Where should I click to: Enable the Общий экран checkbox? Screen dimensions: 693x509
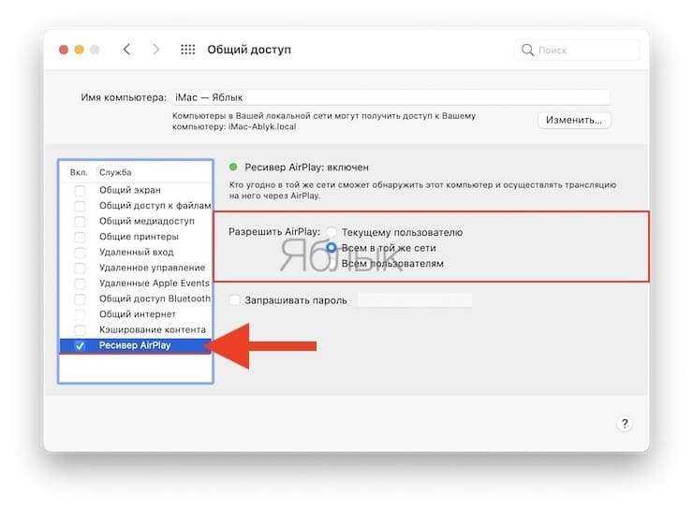coord(80,190)
